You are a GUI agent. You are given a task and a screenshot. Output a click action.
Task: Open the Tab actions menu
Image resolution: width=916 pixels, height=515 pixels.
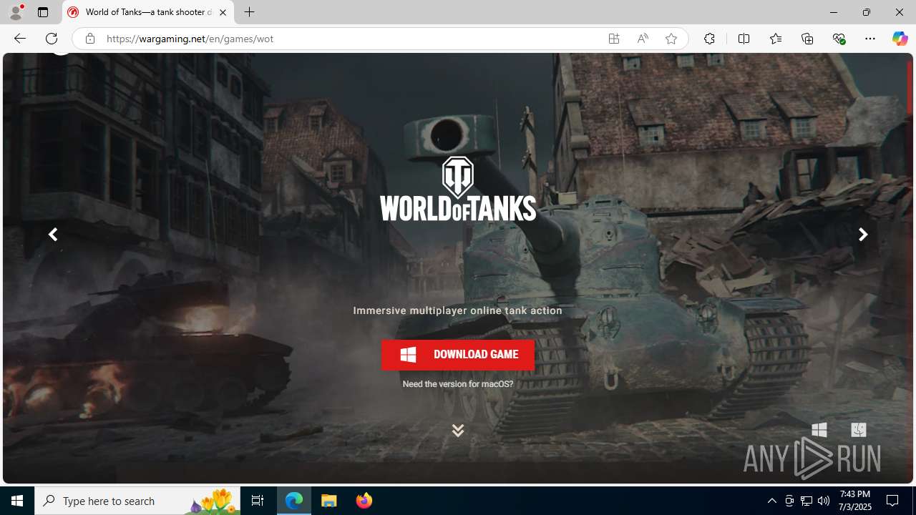click(x=43, y=12)
